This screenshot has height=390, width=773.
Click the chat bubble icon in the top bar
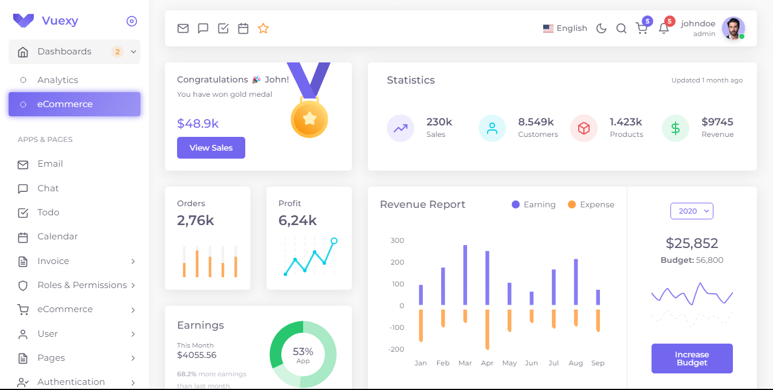click(203, 27)
